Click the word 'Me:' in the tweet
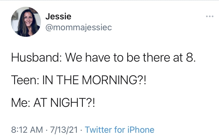 click(x=21, y=104)
